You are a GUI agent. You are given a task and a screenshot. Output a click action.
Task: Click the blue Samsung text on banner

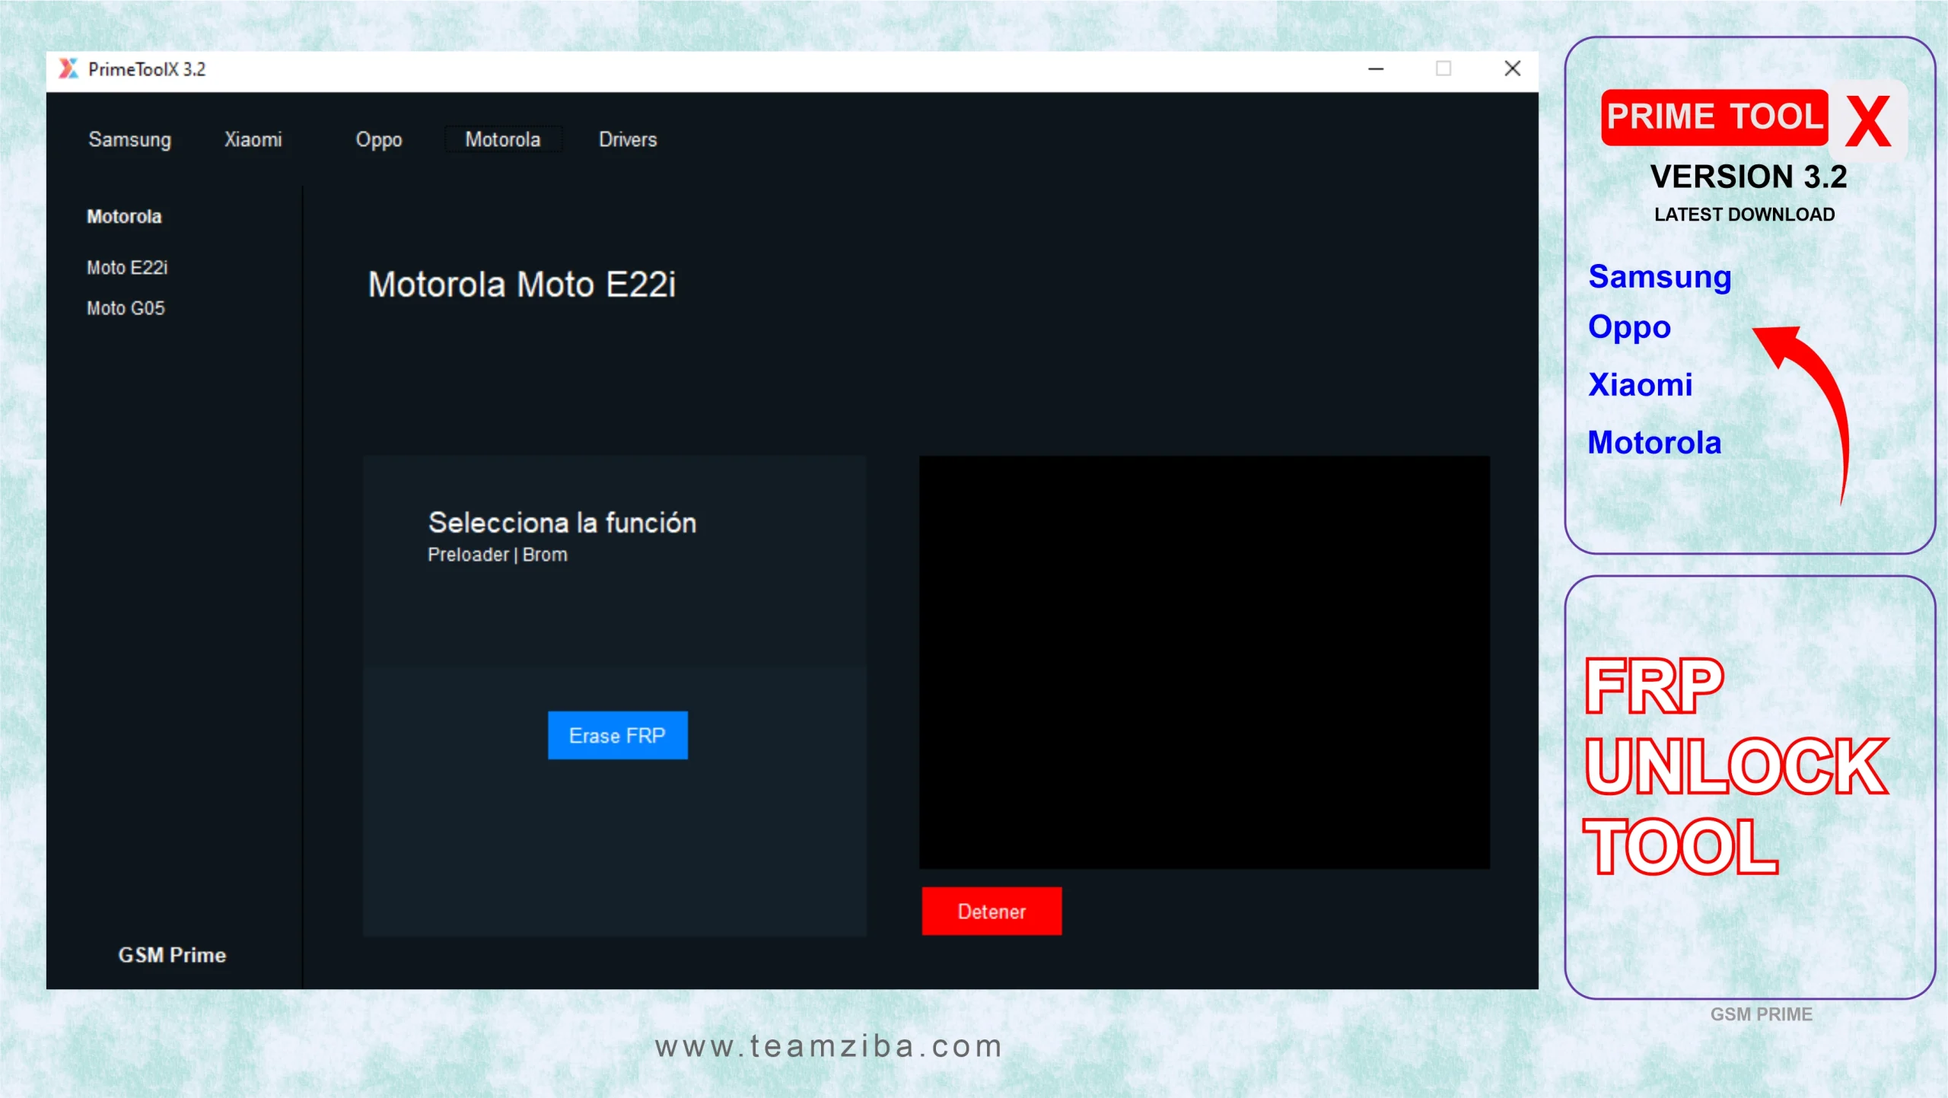click(x=1660, y=277)
